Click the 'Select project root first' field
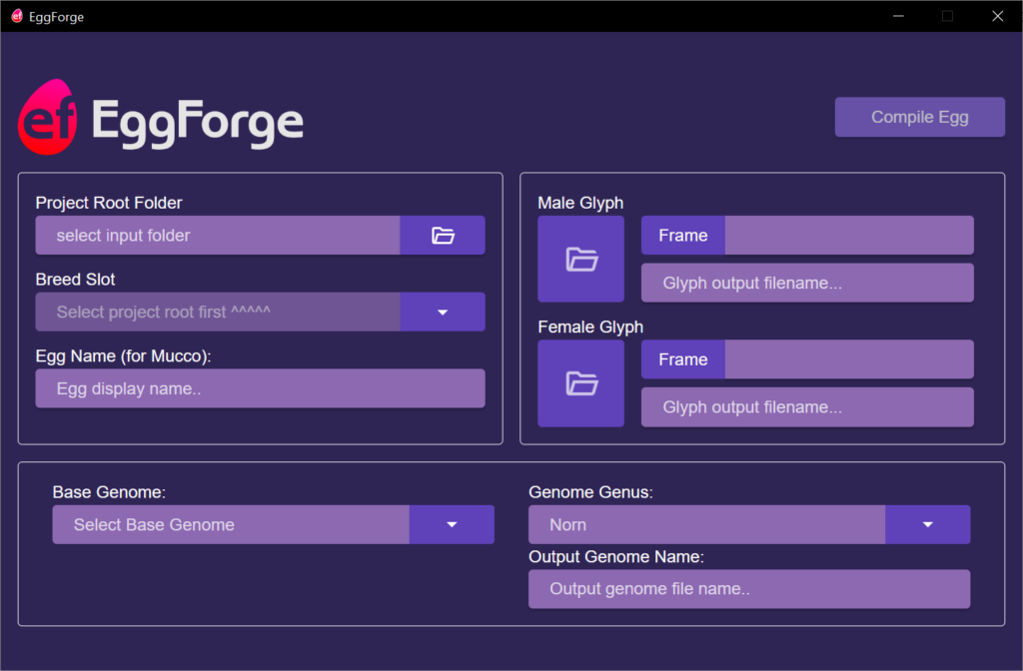Viewport: 1023px width, 671px height. coord(217,312)
